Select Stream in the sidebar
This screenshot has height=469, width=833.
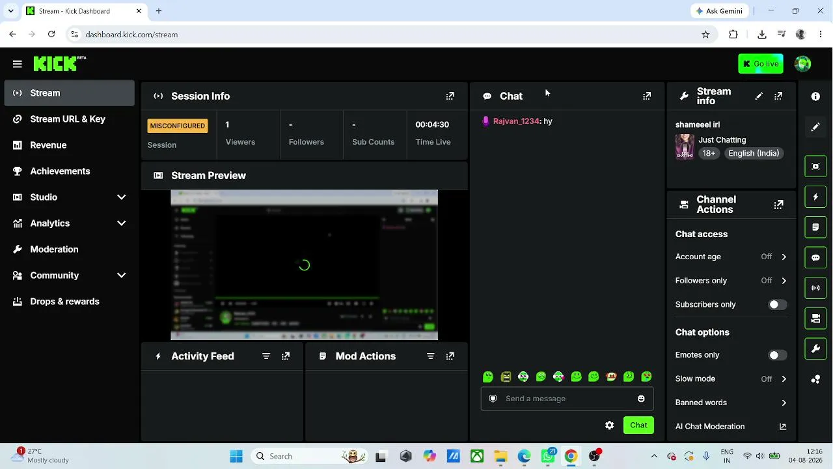click(x=69, y=93)
